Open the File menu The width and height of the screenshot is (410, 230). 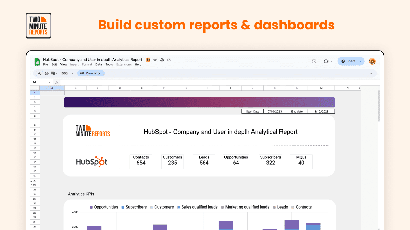point(45,64)
